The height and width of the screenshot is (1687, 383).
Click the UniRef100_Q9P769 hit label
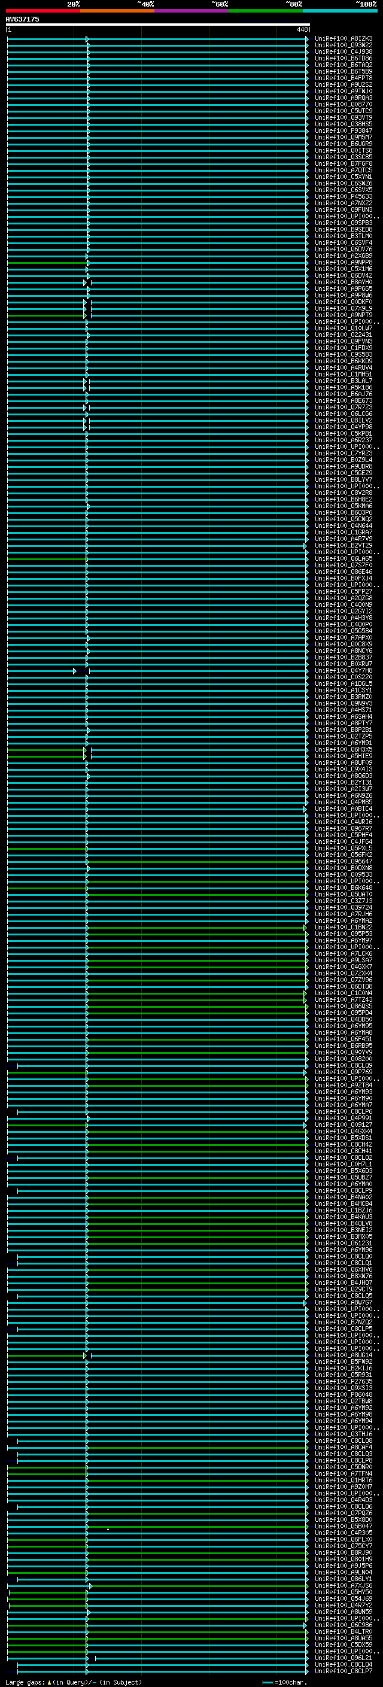(x=344, y=1072)
